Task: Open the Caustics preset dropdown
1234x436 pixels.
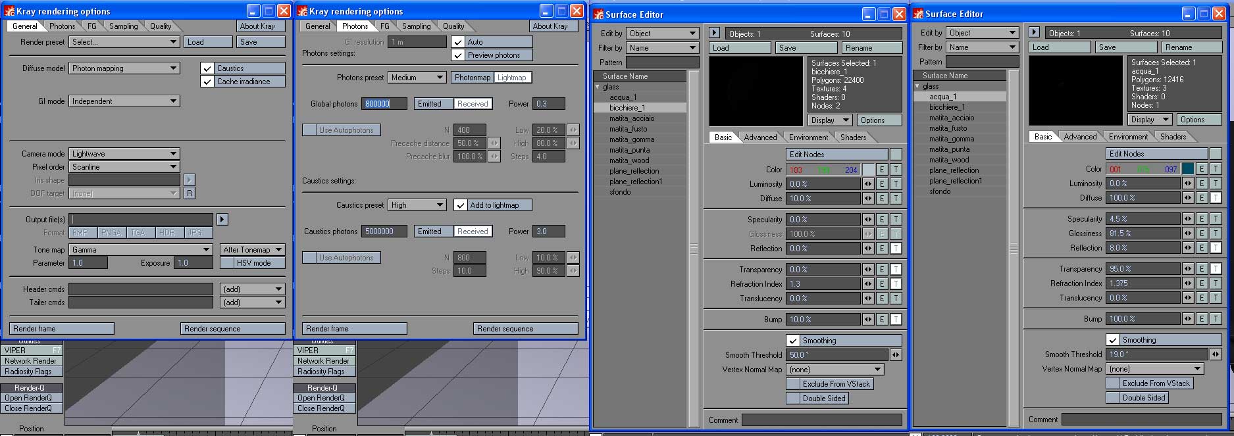Action: click(417, 205)
